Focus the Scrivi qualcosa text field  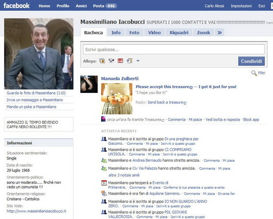[174, 49]
